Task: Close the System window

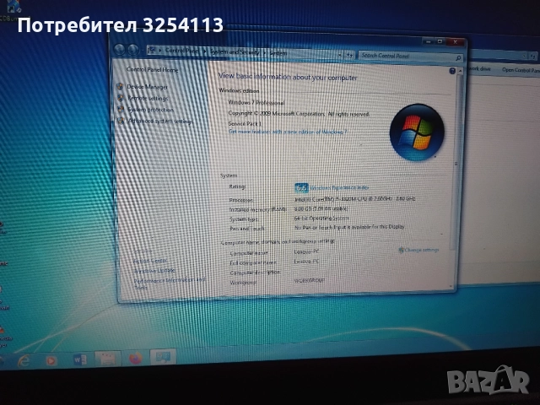Action: pyautogui.click(x=456, y=41)
